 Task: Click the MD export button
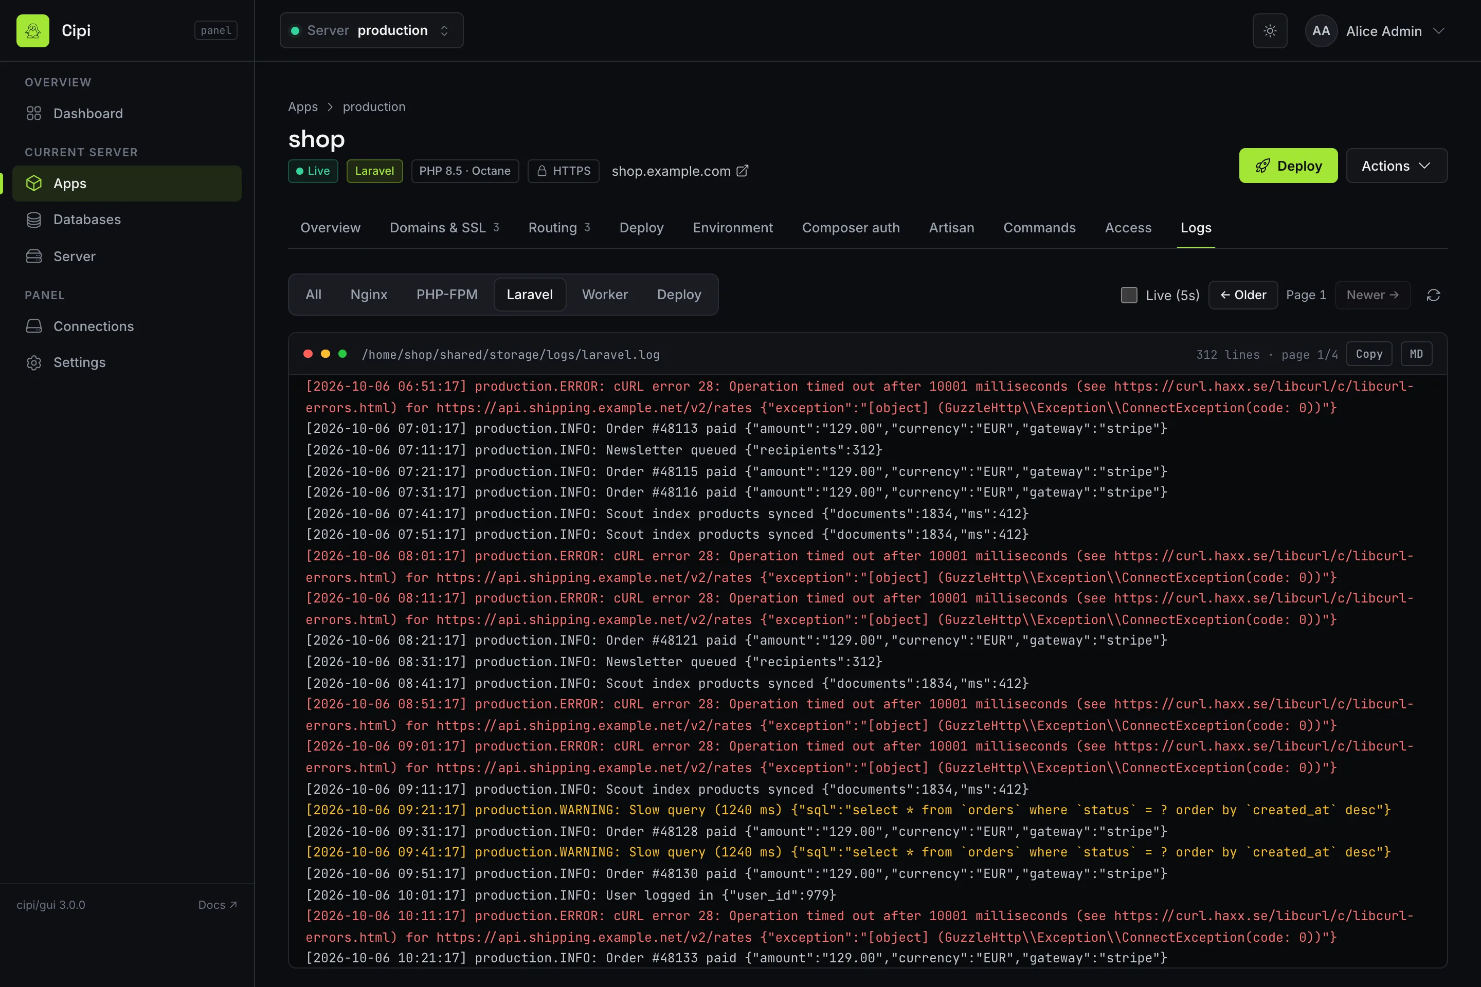click(1416, 354)
